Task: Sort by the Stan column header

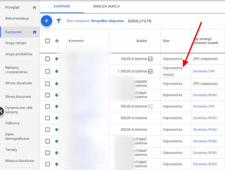Action: [166, 41]
